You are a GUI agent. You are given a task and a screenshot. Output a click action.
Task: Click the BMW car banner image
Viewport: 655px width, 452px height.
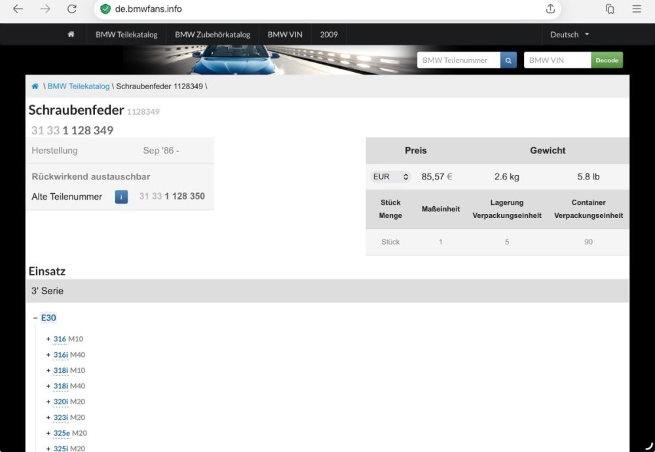pyautogui.click(x=267, y=60)
